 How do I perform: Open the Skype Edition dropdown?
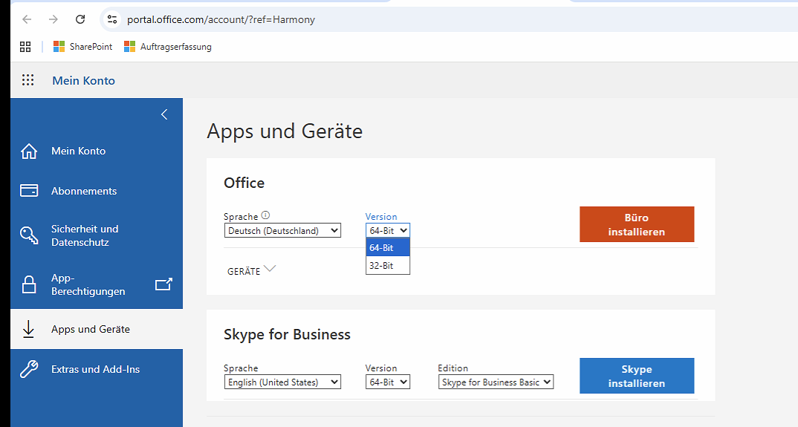[496, 382]
